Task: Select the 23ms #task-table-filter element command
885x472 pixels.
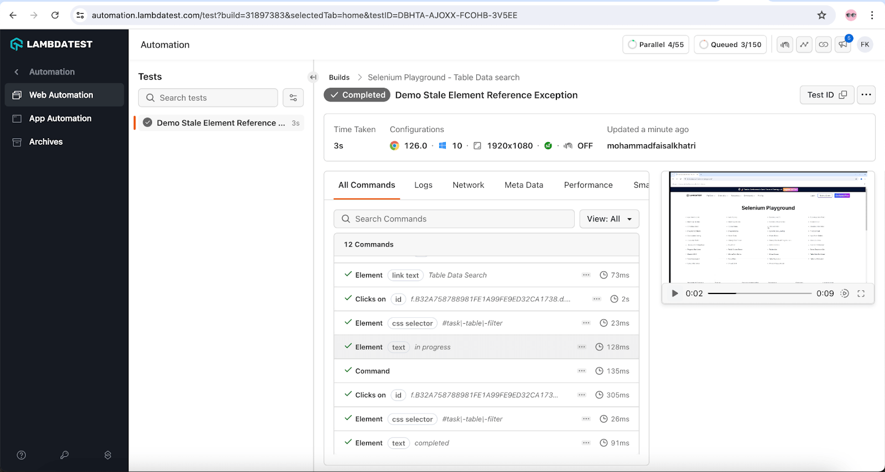Action: 486,323
